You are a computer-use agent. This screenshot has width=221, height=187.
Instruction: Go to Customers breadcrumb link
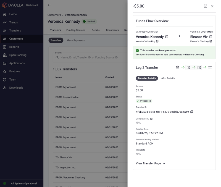point(54,15)
